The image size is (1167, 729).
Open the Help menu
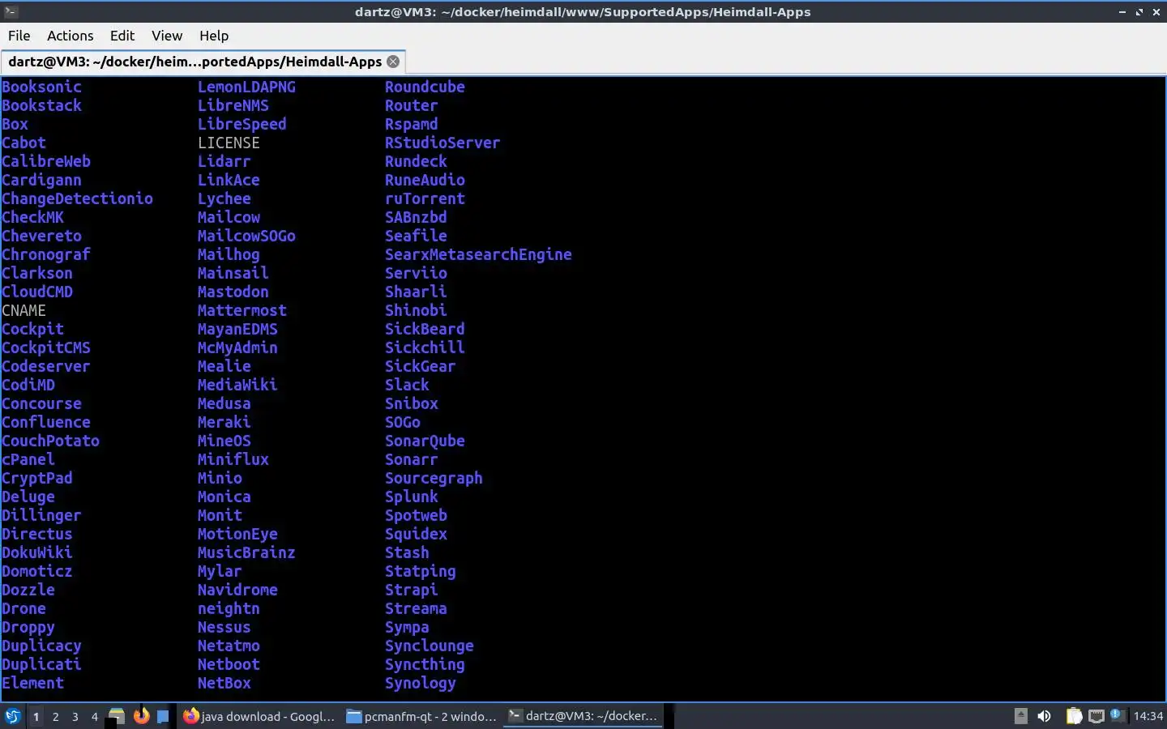pos(214,36)
